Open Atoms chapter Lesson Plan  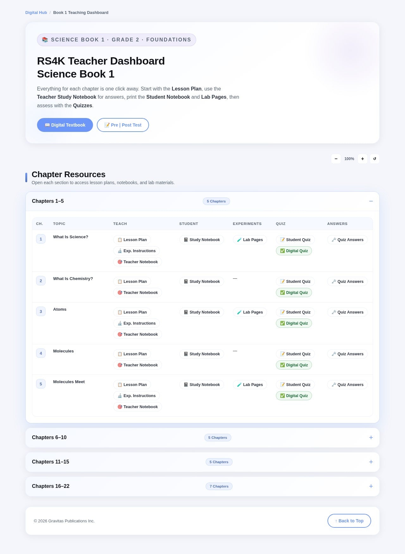132,312
